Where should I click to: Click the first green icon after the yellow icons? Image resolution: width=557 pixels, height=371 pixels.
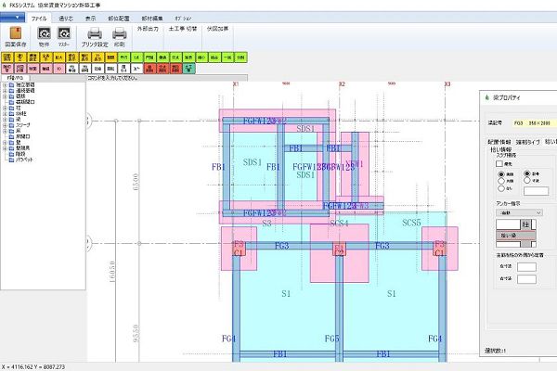(123, 58)
